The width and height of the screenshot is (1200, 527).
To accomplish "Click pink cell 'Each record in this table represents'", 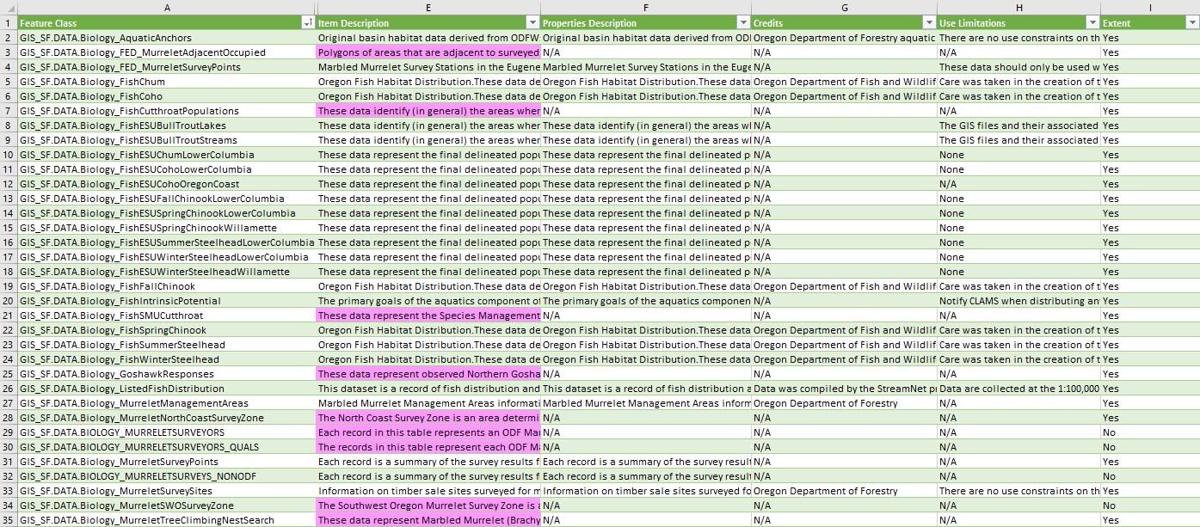I will 428,432.
